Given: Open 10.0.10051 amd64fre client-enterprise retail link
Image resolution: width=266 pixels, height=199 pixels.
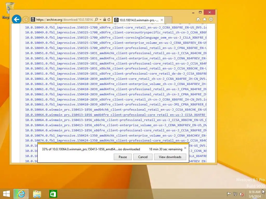Looking at the screenshot, I should [116, 58].
